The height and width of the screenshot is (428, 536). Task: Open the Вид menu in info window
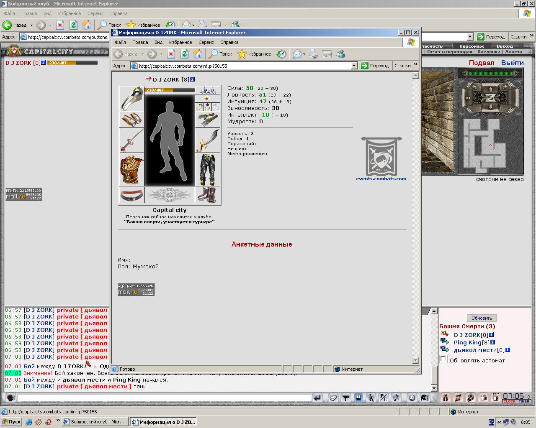coord(158,42)
